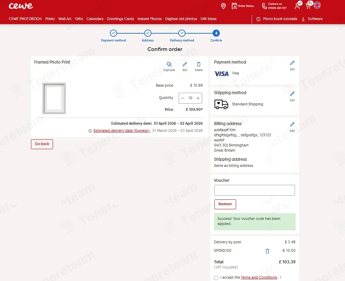Viewport: 345px width, 281px height.
Task: Open Estimated delivery date (Express) link
Action: coord(122,131)
